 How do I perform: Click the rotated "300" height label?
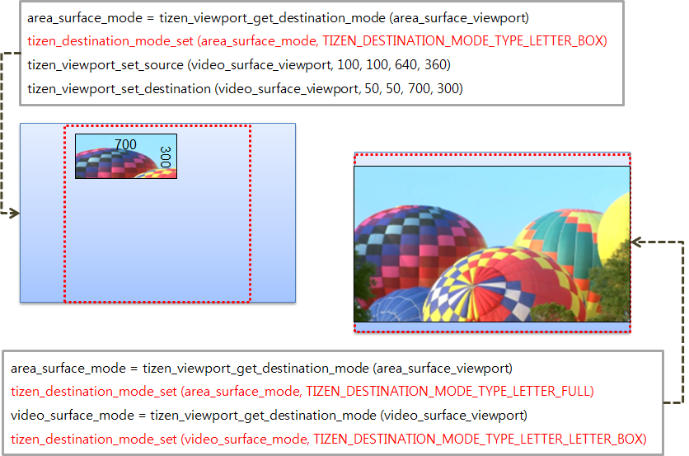(x=165, y=157)
